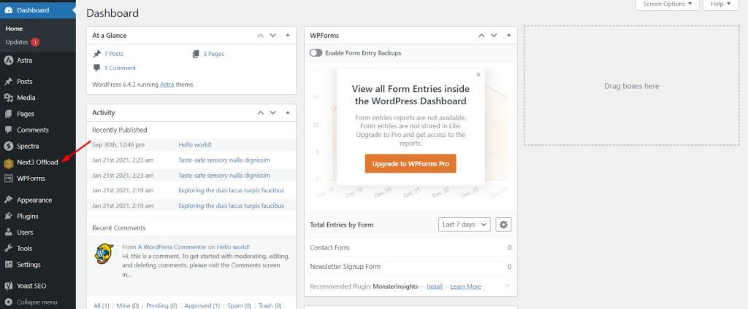Collapse the Activity panel

tap(288, 112)
